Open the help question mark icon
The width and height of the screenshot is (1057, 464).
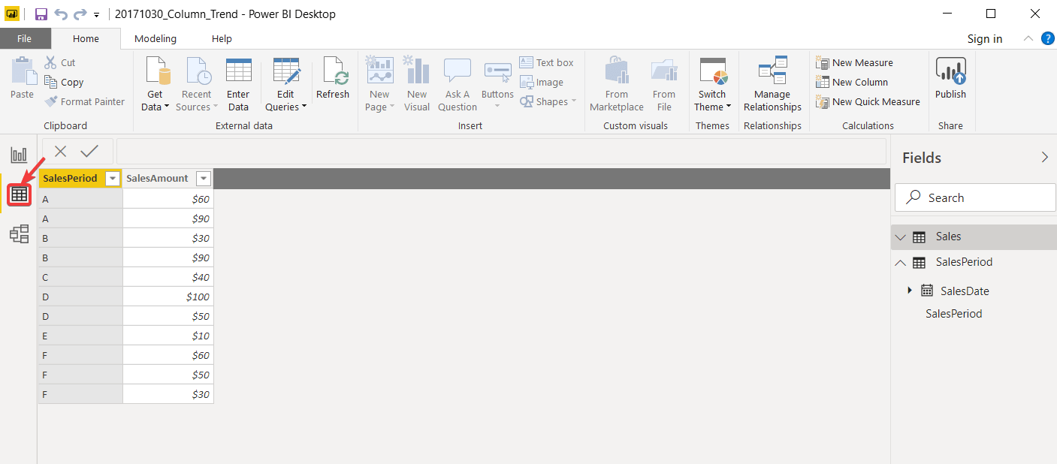[x=1048, y=38]
